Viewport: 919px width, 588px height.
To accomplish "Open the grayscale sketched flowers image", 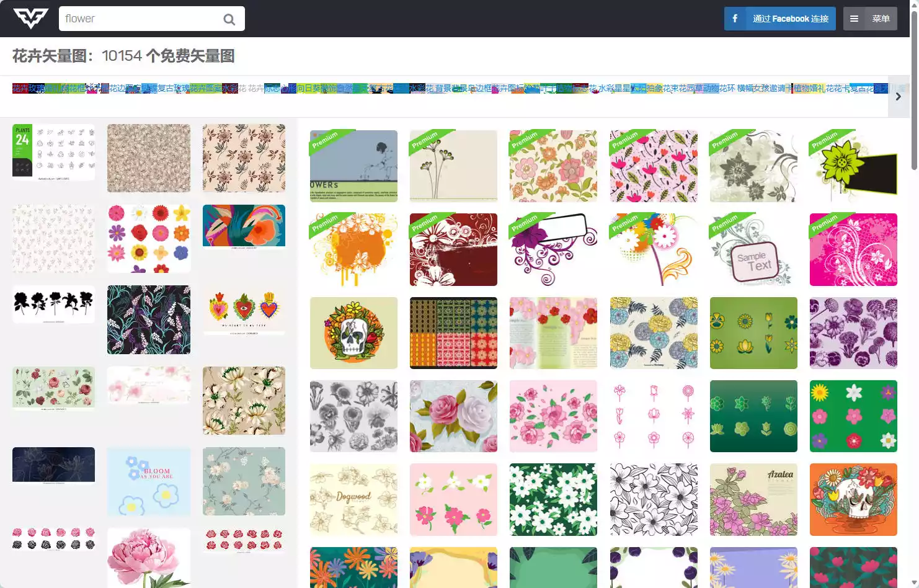I will (353, 416).
